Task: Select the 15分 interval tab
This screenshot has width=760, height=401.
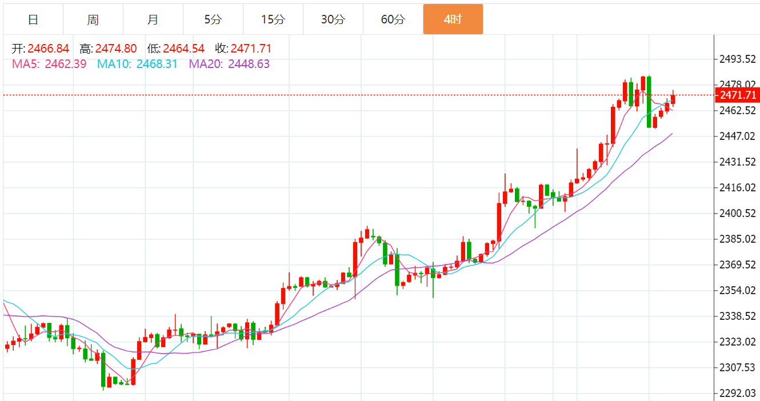Action: 273,19
